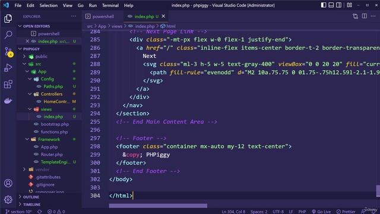
Task: Expand the Outline section
Action: [x=31, y=197]
